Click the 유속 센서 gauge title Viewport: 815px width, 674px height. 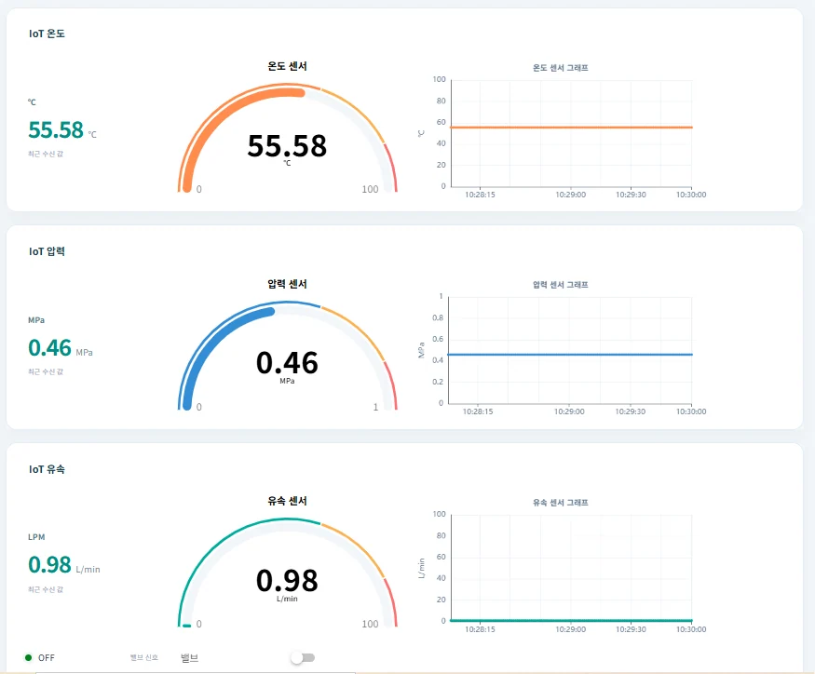pyautogui.click(x=288, y=501)
